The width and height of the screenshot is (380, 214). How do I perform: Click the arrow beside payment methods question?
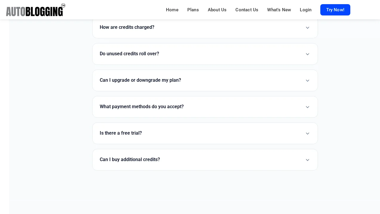(308, 107)
